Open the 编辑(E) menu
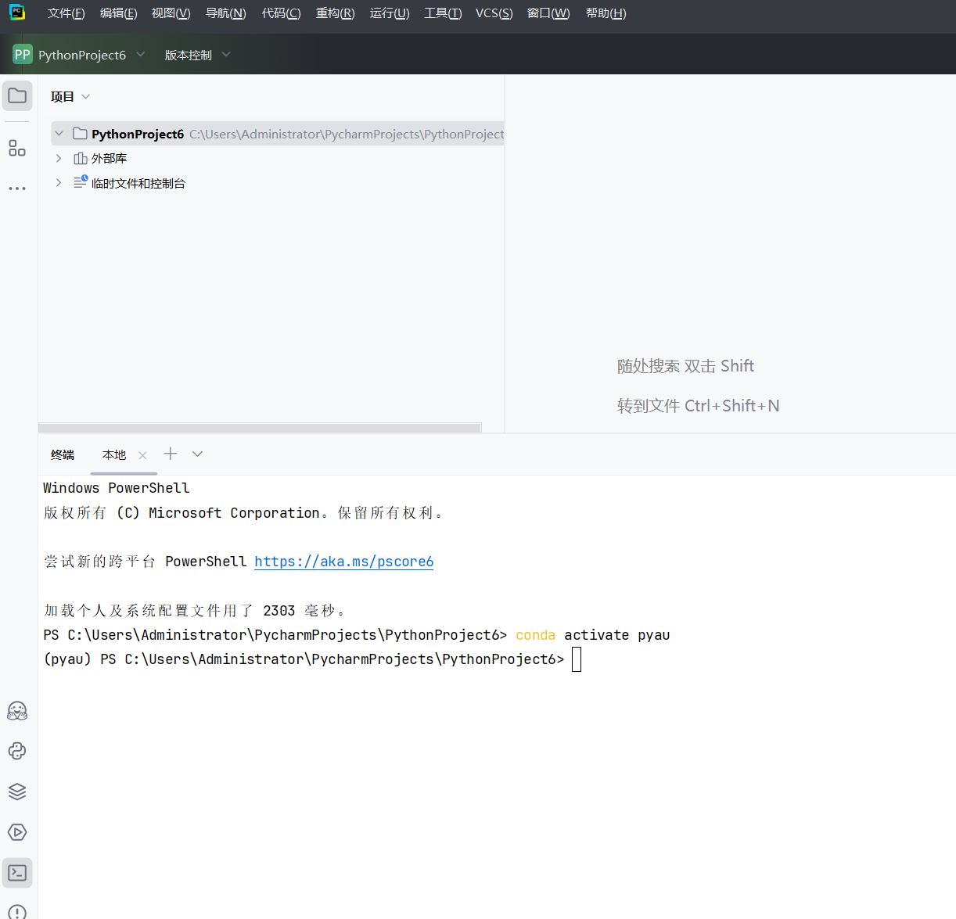The width and height of the screenshot is (956, 919). click(x=119, y=13)
